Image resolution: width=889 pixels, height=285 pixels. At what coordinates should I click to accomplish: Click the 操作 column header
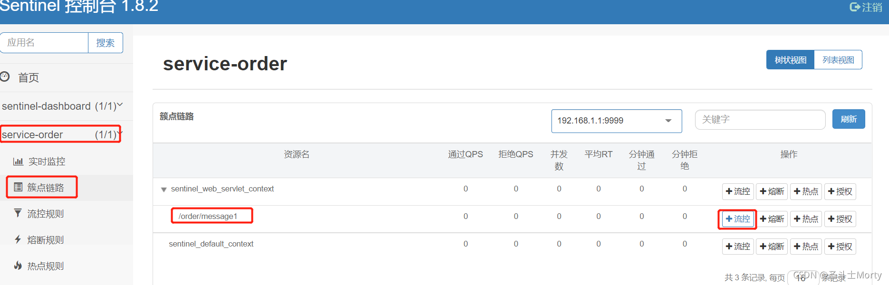click(789, 154)
